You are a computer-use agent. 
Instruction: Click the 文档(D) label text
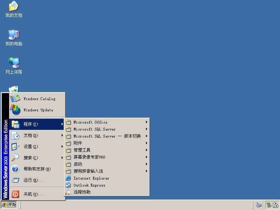[31, 135]
